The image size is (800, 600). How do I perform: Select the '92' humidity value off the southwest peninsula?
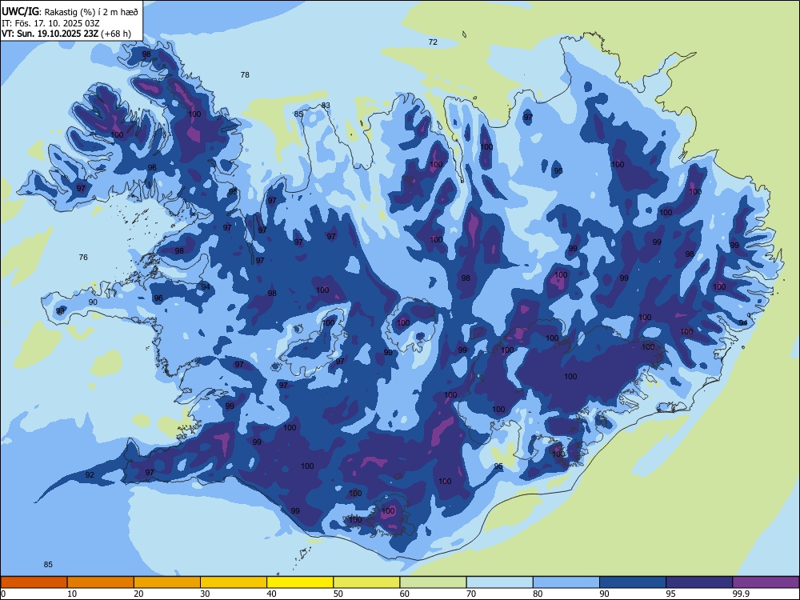click(90, 475)
